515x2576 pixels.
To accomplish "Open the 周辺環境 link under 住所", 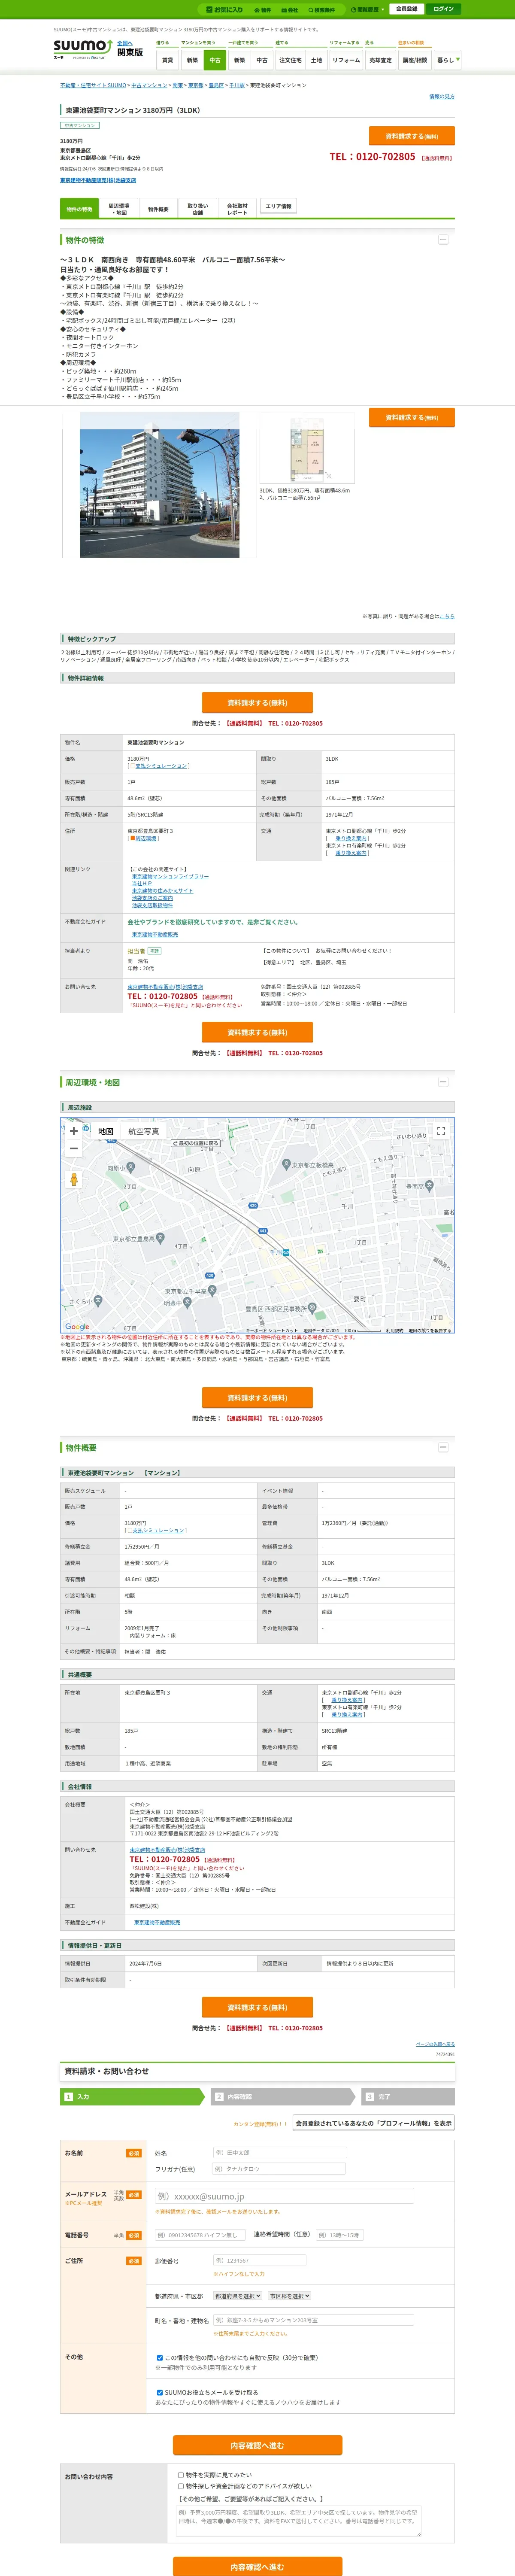I will point(146,838).
